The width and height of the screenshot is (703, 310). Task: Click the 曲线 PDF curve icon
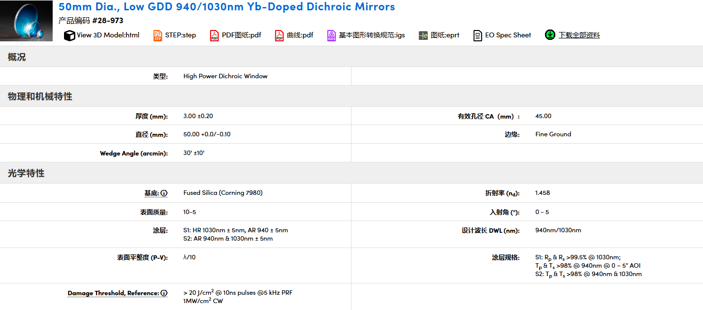pos(280,35)
